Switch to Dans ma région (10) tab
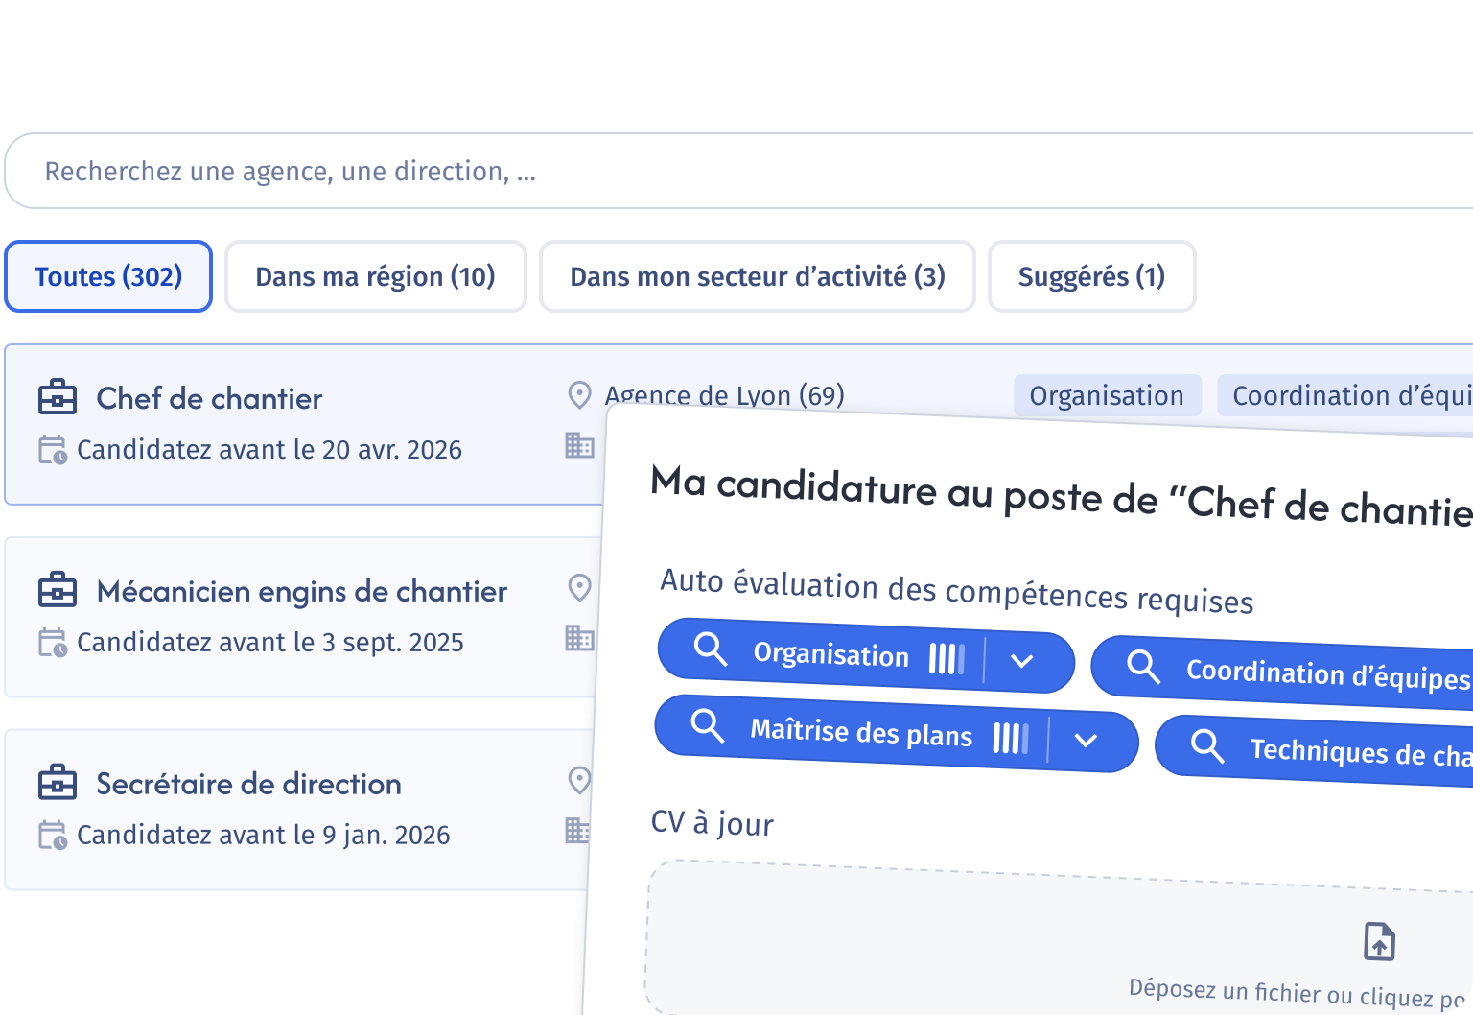The height and width of the screenshot is (1015, 1473). point(376,276)
